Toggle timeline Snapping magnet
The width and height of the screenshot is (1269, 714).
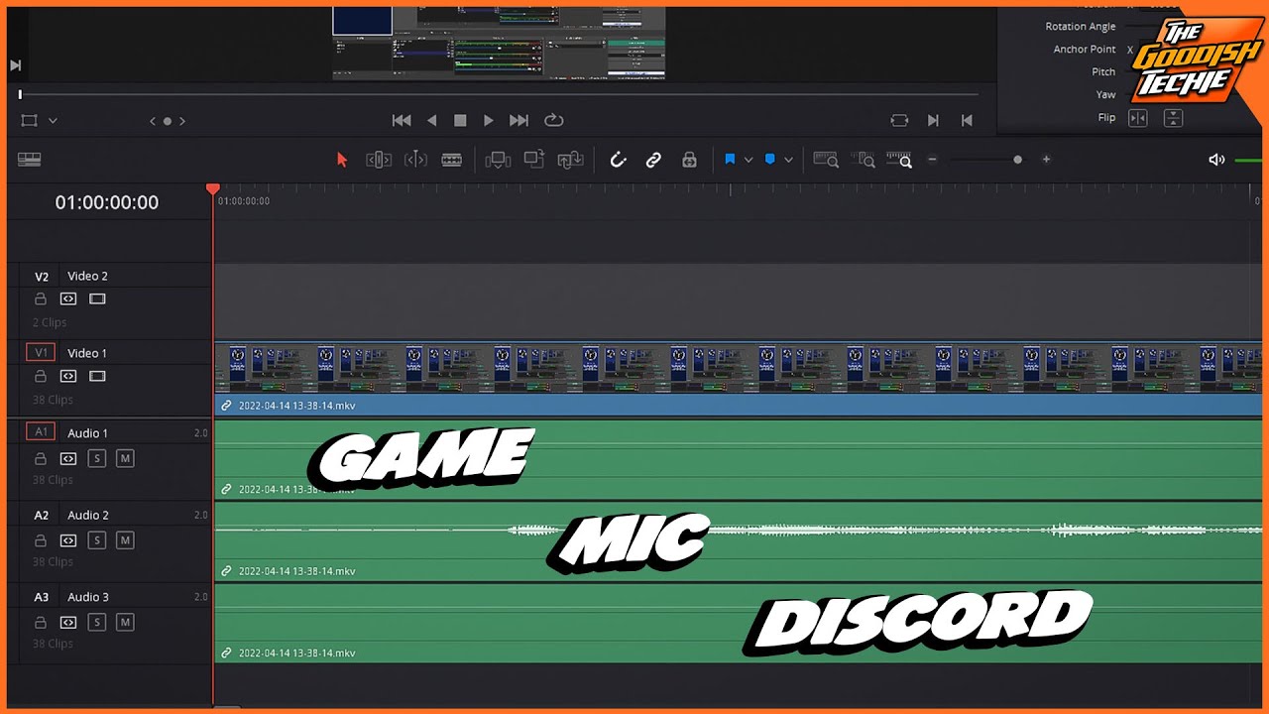[x=618, y=160]
